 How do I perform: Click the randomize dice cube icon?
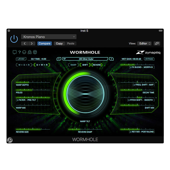(35, 52)
